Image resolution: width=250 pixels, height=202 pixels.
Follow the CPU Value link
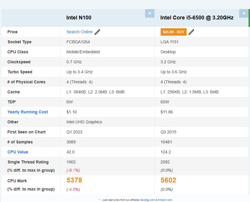click(18, 152)
